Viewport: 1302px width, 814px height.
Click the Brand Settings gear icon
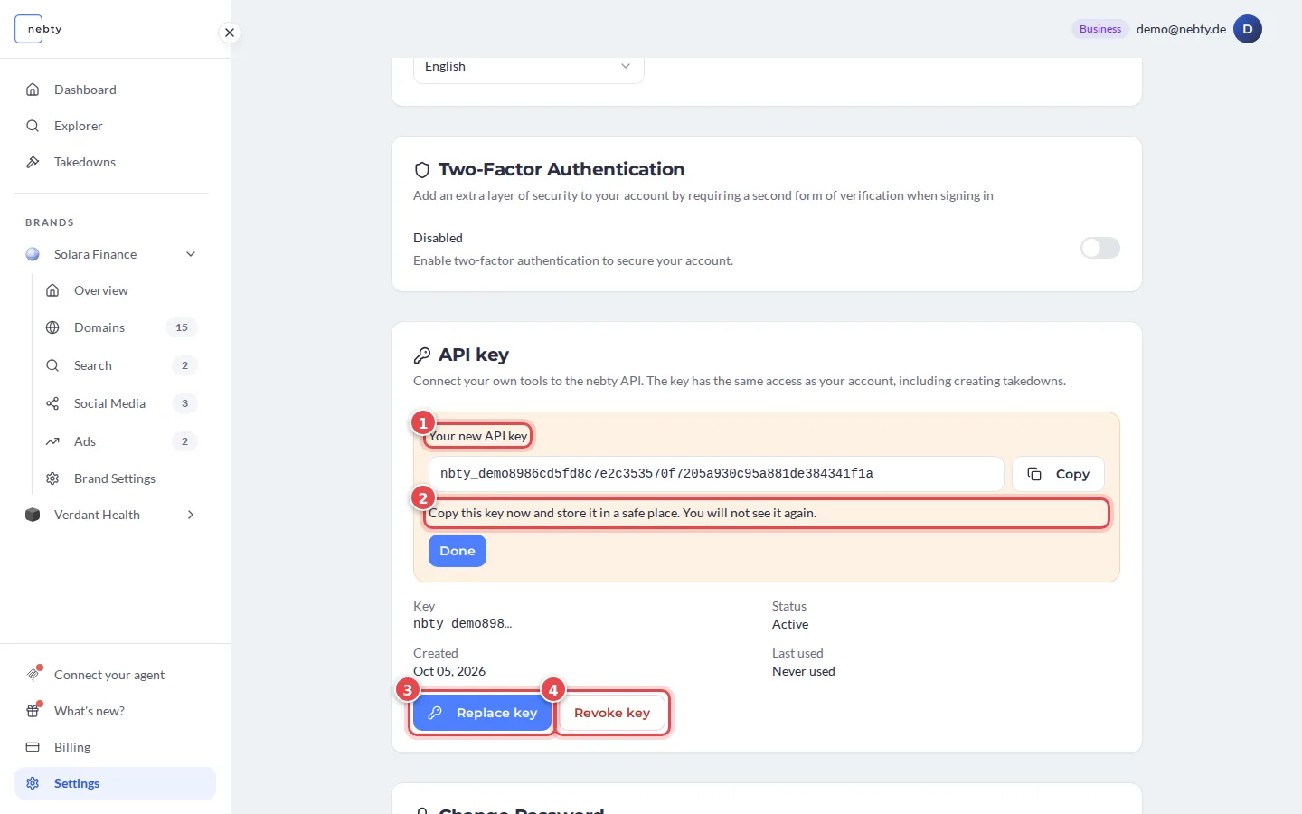[52, 478]
